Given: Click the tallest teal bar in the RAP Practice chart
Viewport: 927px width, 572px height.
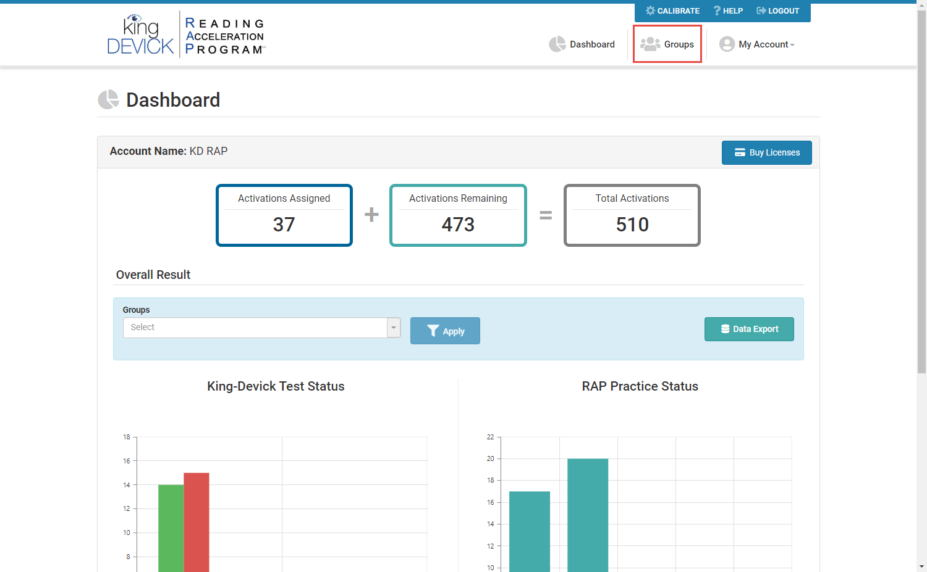Looking at the screenshot, I should pyautogui.click(x=588, y=515).
